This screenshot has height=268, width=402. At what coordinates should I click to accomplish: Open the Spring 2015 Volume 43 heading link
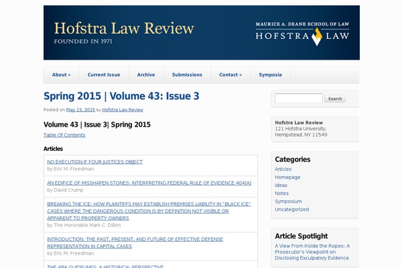click(121, 96)
